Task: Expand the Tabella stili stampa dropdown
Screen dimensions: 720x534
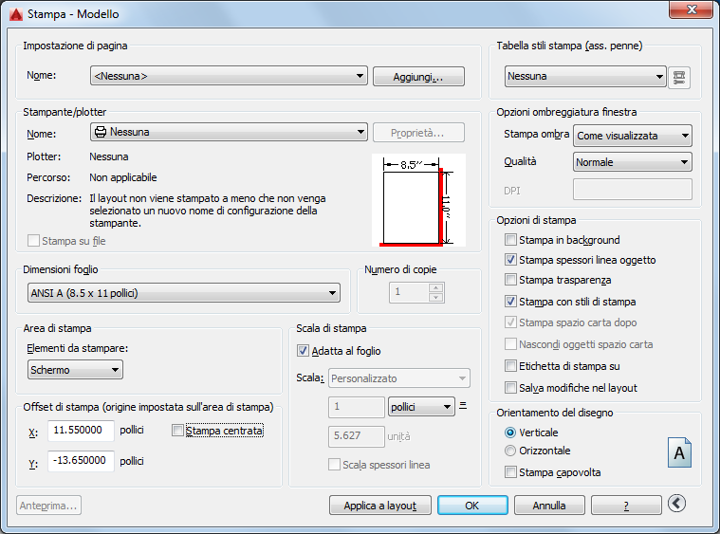Action: [x=585, y=76]
